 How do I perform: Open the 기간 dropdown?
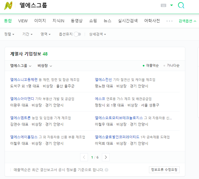pos(27,34)
